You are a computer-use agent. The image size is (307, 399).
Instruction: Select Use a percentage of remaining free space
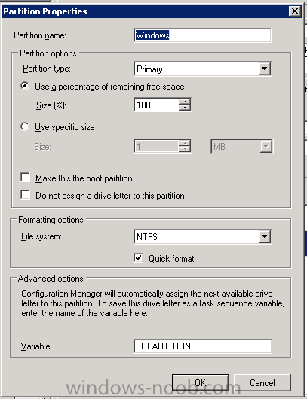coord(25,86)
